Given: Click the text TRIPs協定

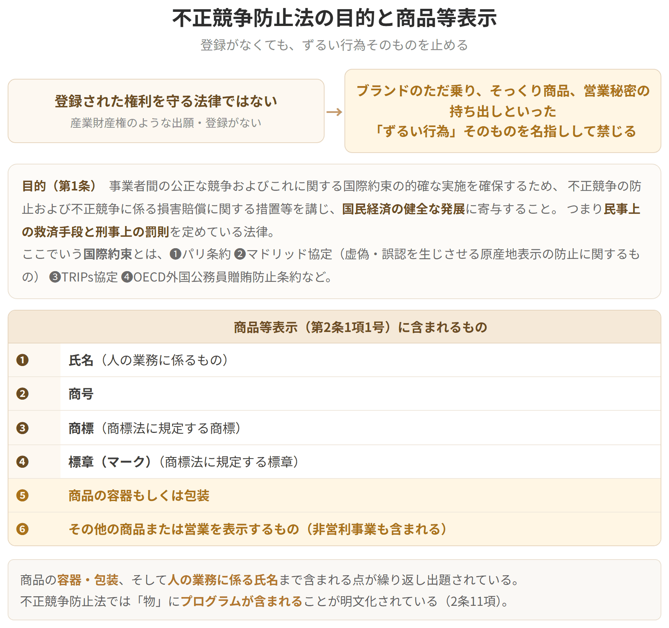Looking at the screenshot, I should [x=90, y=277].
